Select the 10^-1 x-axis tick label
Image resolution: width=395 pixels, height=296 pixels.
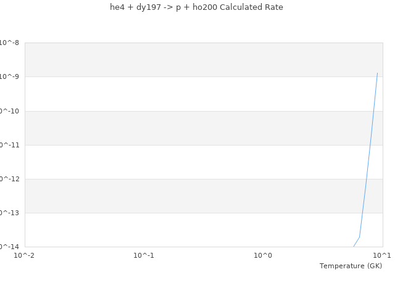click(144, 255)
